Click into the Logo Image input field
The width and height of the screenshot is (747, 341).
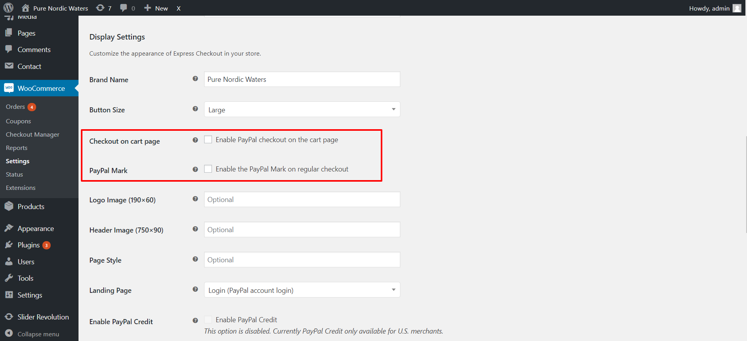pos(302,200)
